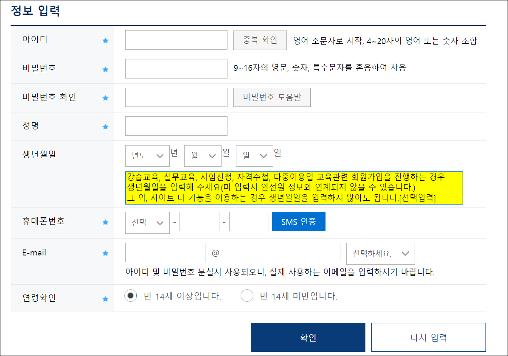This screenshot has width=508, height=356.
Task: Click the 중복 확인 duplicate-check button
Action: (260, 39)
